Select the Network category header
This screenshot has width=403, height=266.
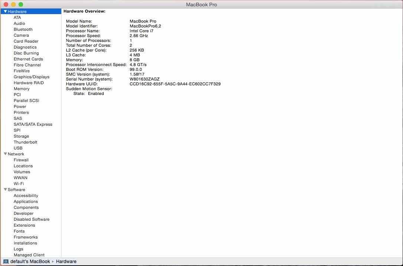pos(16,154)
